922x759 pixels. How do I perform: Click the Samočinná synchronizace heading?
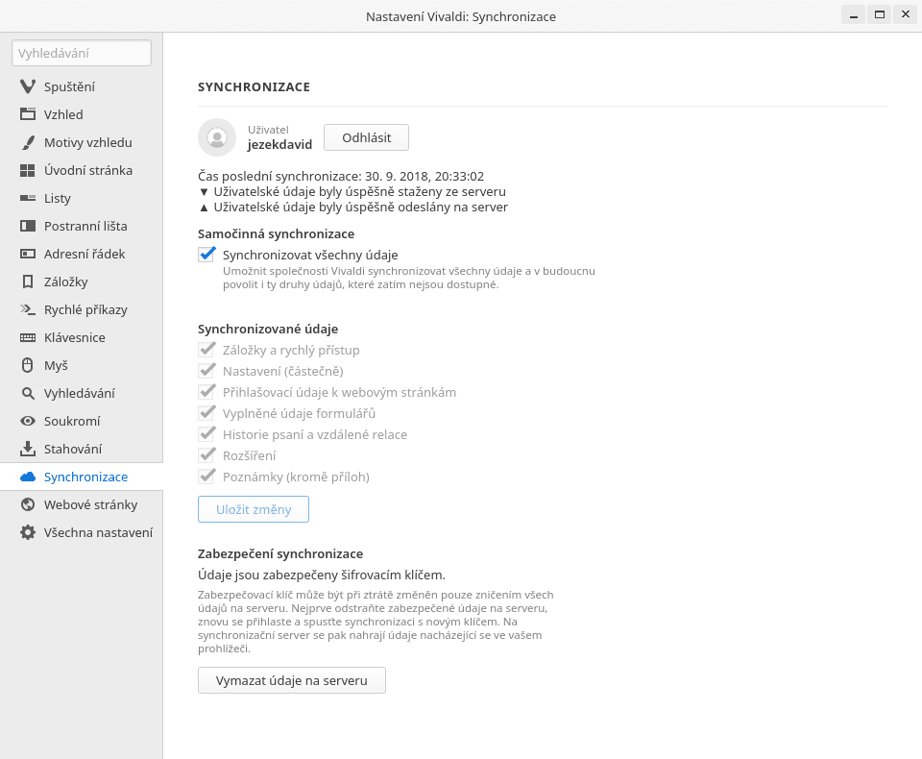(x=277, y=233)
